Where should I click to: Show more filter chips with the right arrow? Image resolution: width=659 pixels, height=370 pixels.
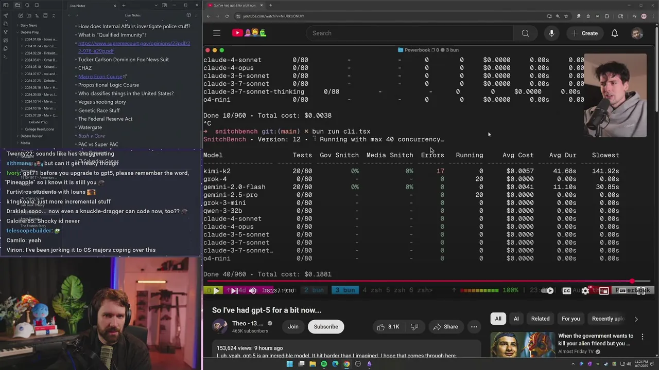coord(636,319)
